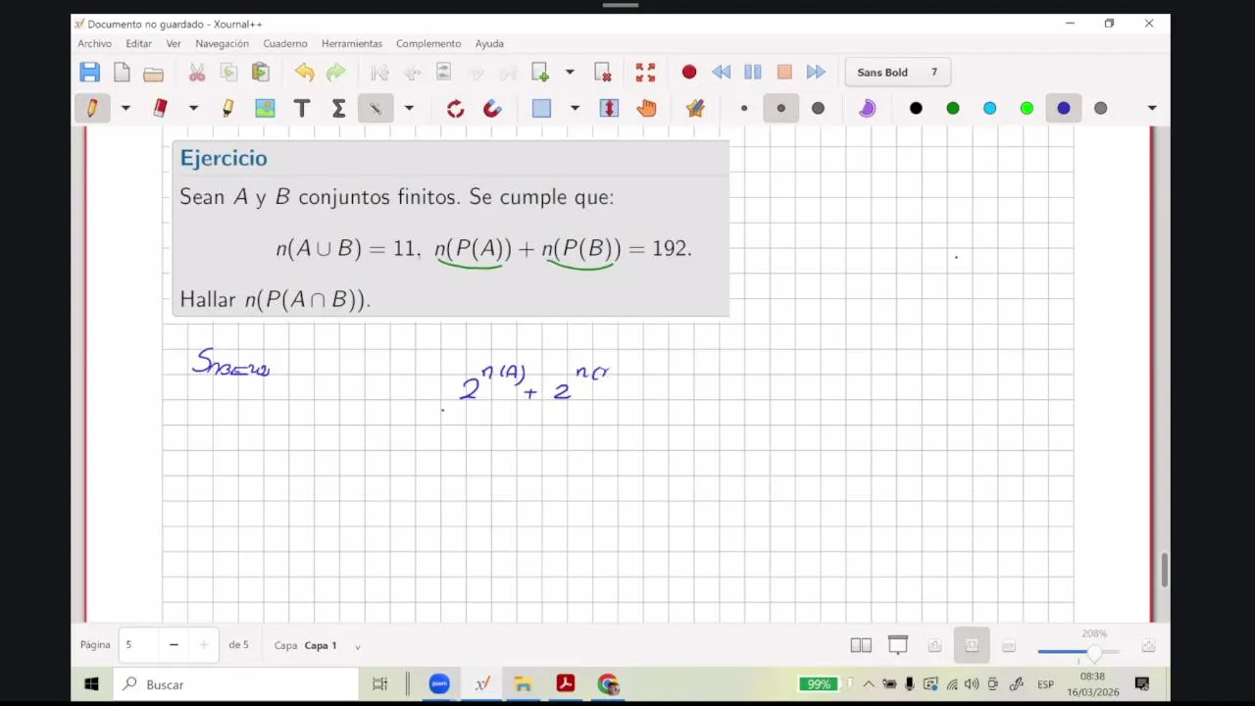Toggle rotation snapping
The image size is (1255, 706).
coord(455,108)
